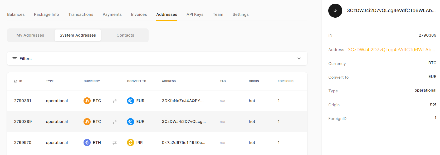Click the Filters label text
Image resolution: width=440 pixels, height=155 pixels.
[x=26, y=59]
